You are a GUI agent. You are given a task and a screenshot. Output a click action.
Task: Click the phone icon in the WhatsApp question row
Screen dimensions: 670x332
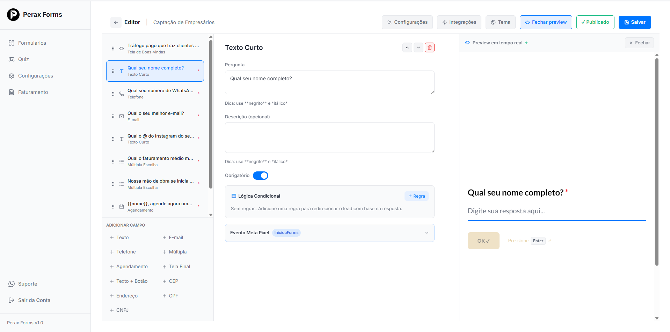[122, 94]
